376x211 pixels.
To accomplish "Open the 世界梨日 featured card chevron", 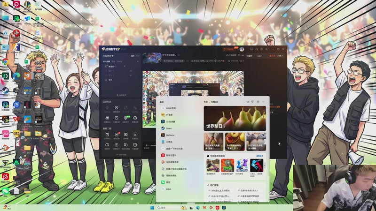I will pyautogui.click(x=225, y=126).
